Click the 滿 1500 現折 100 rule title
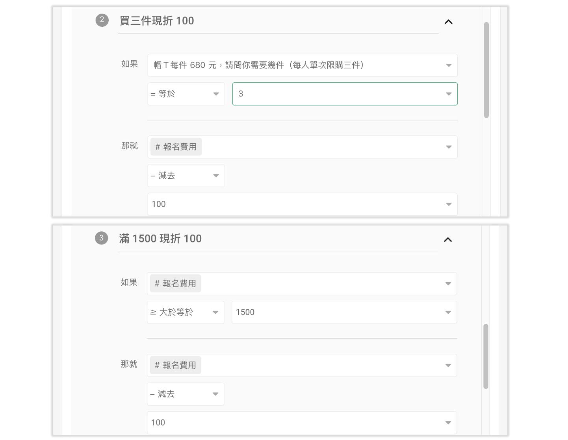This screenshot has width=568, height=440. click(x=160, y=239)
